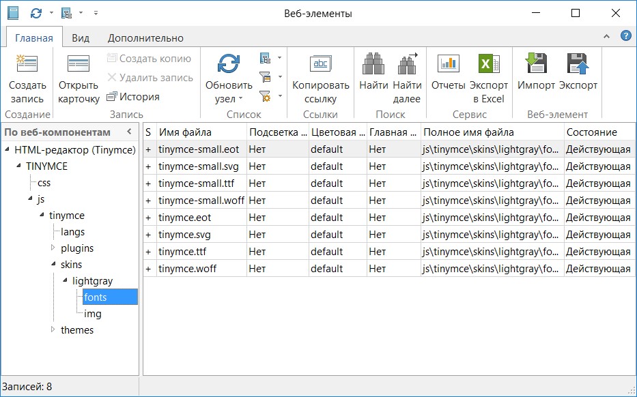Open the dropdown arrow beside the list view icon
Screen dimensions: 637x397
(x=279, y=58)
